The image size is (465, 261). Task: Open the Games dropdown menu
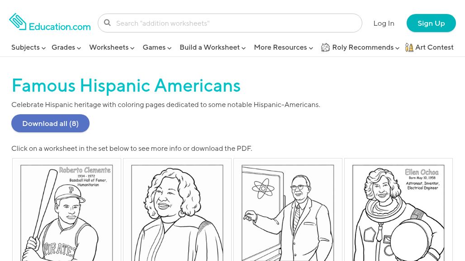157,47
